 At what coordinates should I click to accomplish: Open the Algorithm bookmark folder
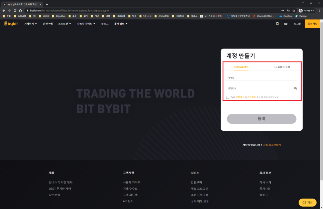click(59, 16)
